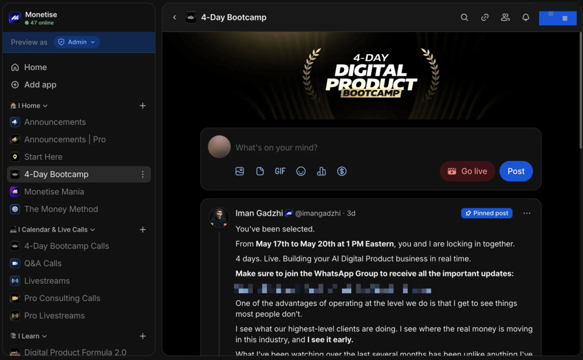Open Monetise Mania app

pos(79,192)
